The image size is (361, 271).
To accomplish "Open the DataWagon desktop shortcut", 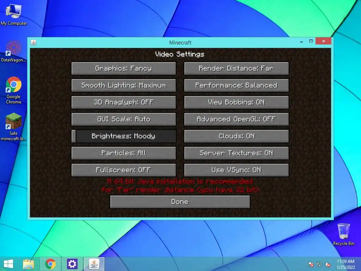I will click(x=14, y=51).
